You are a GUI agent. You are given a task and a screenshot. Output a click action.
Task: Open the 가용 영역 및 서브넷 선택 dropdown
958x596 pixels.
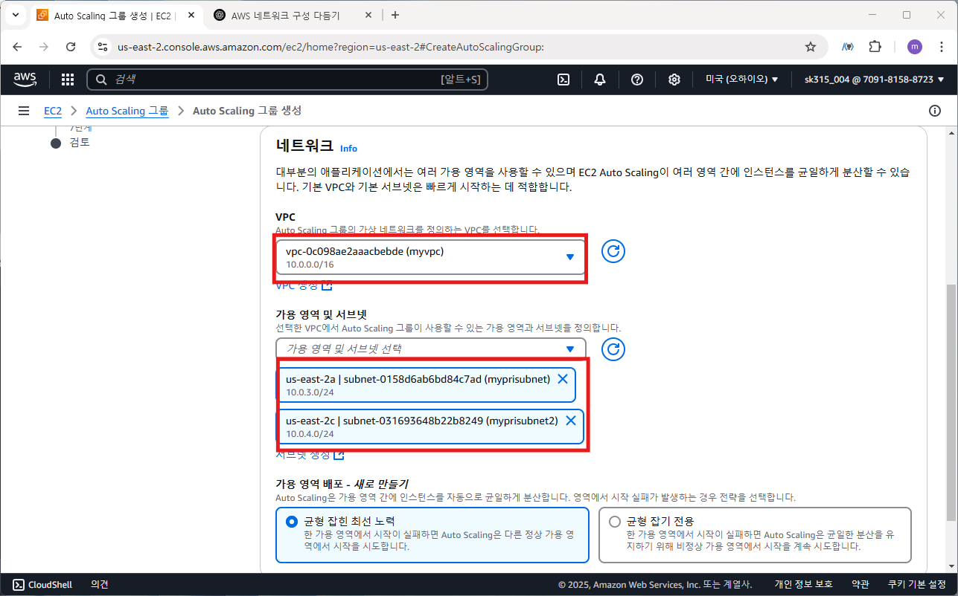tap(431, 349)
